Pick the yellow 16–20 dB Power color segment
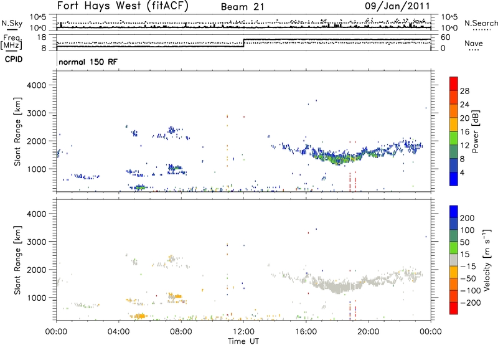 tap(454, 125)
